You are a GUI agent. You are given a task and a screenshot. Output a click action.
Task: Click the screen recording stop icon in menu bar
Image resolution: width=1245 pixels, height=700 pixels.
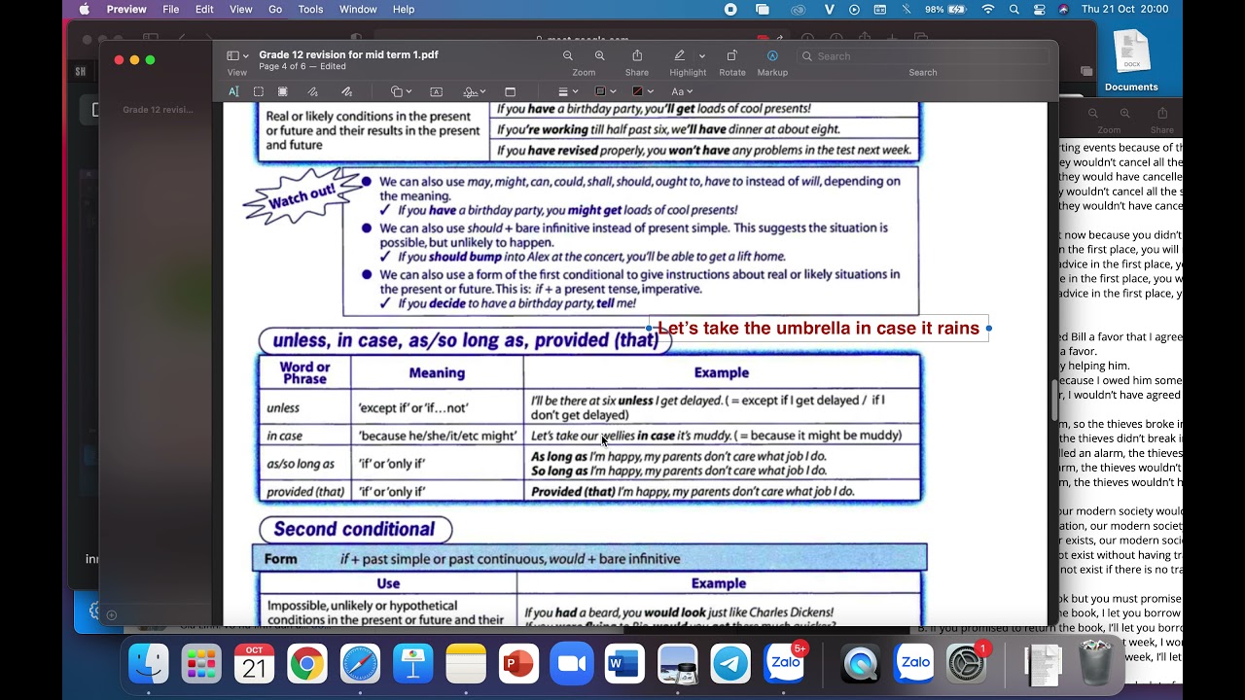(x=730, y=9)
